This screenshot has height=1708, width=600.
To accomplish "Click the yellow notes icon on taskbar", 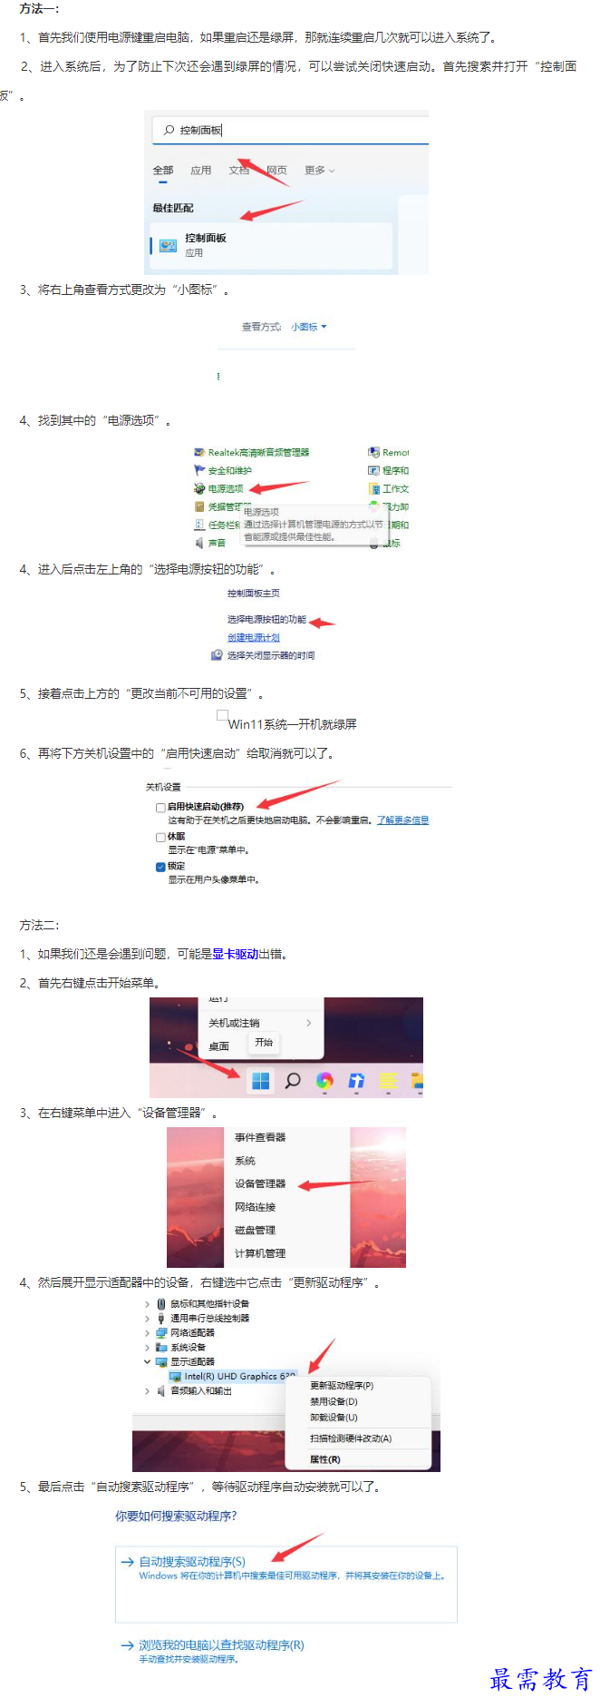I will coord(388,1080).
